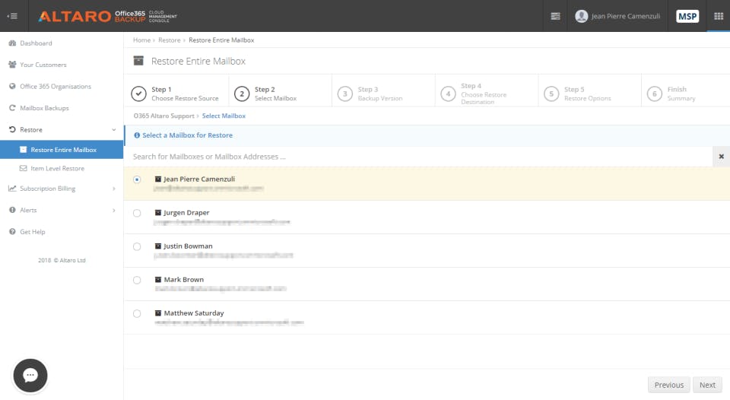Click the Office 365 Organisations globe icon

point(13,86)
